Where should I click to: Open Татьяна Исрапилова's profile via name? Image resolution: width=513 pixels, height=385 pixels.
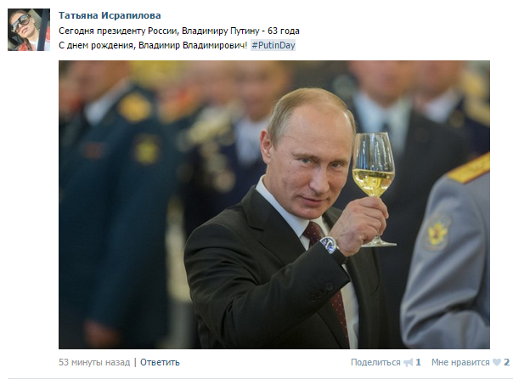coord(110,15)
